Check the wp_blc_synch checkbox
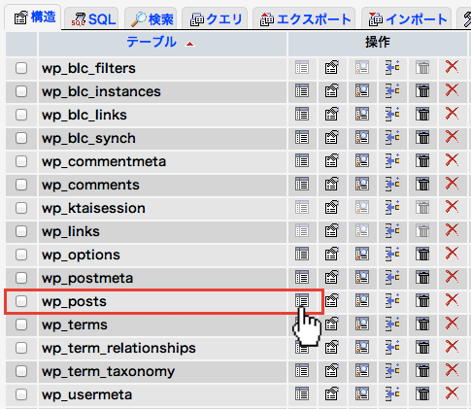 coord(21,138)
